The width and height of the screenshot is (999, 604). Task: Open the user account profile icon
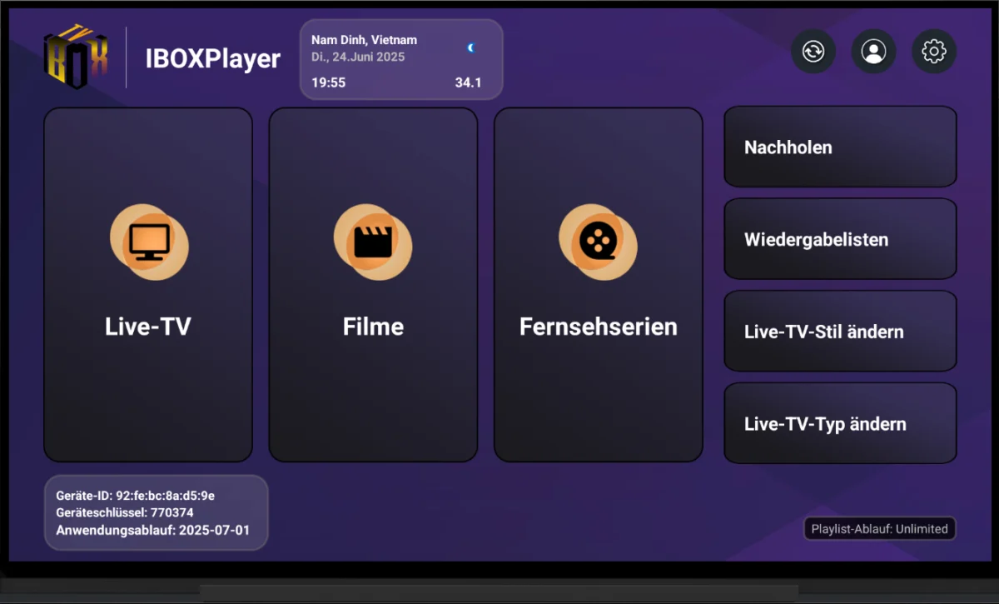point(873,51)
